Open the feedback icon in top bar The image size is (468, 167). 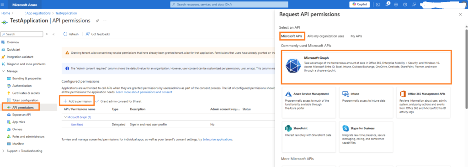[414, 5]
